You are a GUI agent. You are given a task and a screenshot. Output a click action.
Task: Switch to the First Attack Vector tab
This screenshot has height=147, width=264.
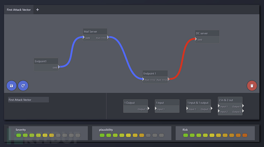point(19,10)
